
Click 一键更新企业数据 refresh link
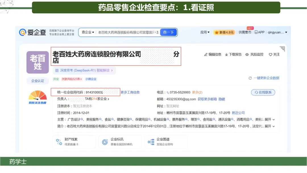tap(264, 78)
